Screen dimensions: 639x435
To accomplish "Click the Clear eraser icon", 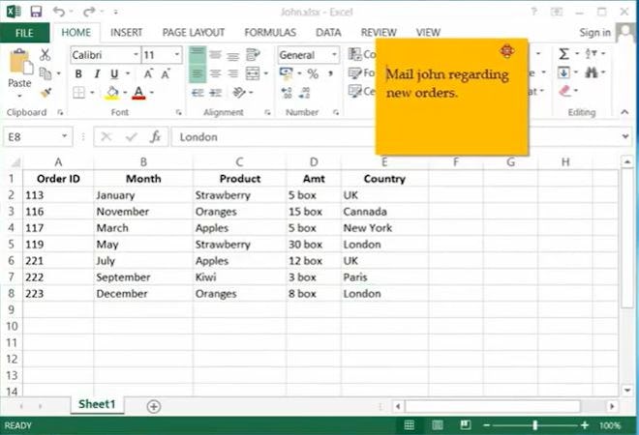I will (564, 91).
